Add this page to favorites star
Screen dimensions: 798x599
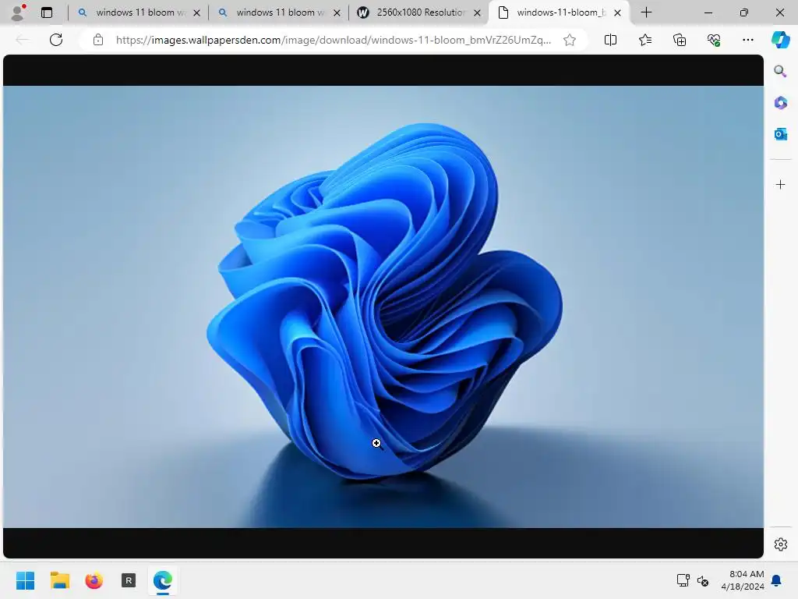tap(570, 40)
